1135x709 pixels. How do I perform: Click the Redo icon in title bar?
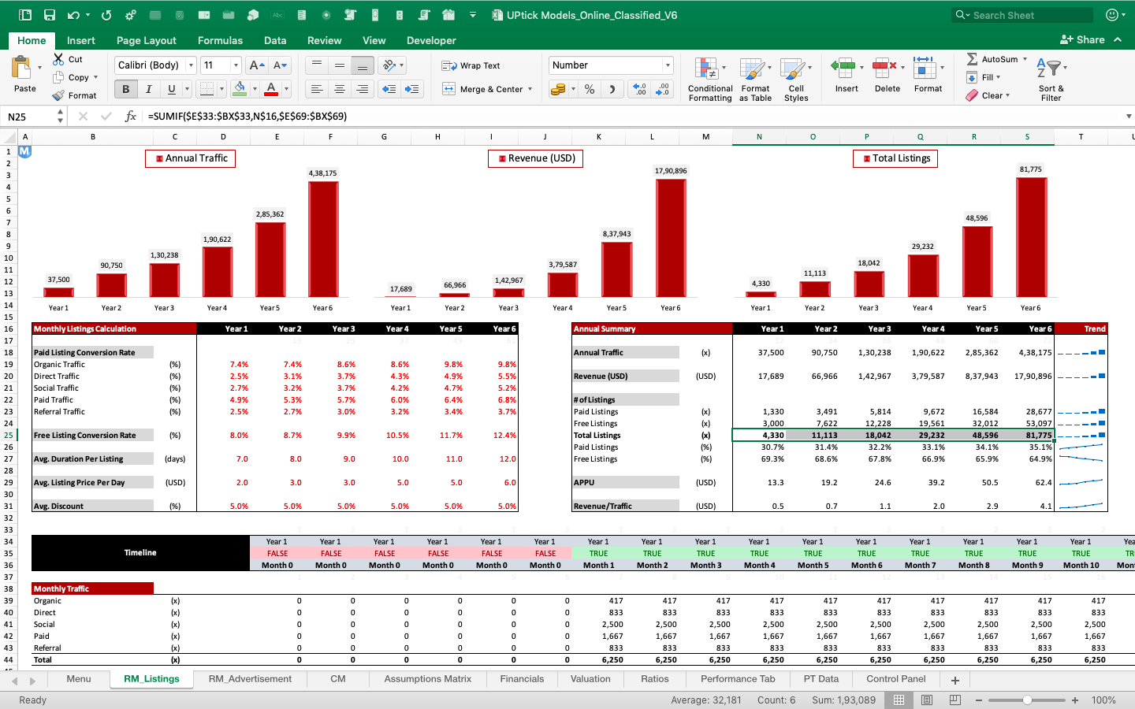[106, 15]
